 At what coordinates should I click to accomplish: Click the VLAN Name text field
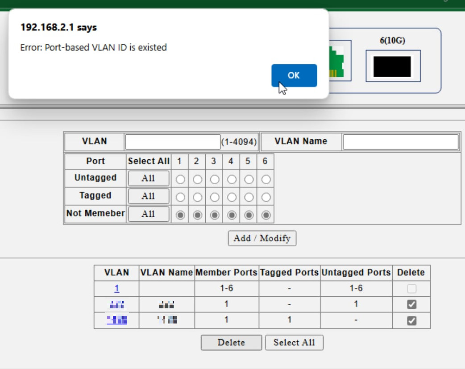click(400, 142)
